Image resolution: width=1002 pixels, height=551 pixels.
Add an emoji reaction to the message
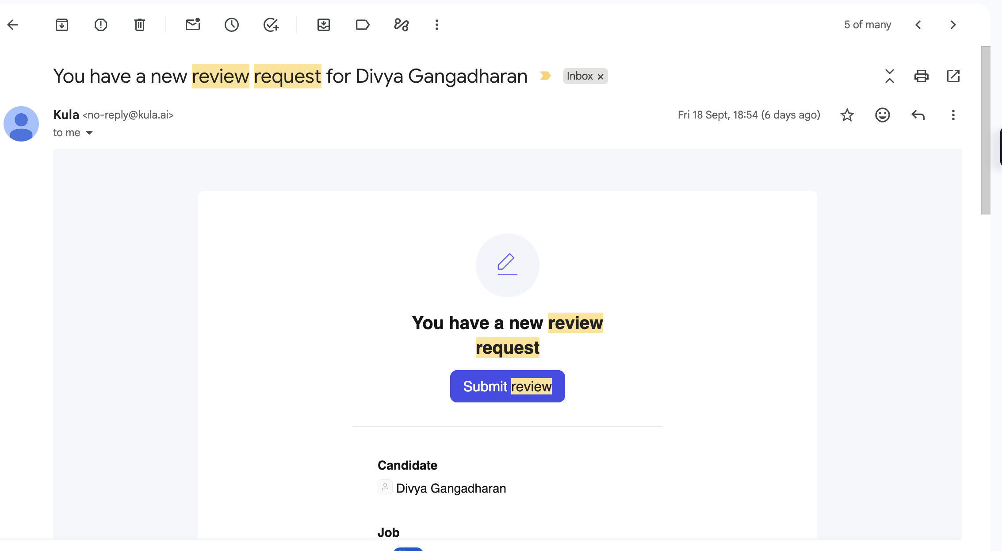[x=883, y=115]
